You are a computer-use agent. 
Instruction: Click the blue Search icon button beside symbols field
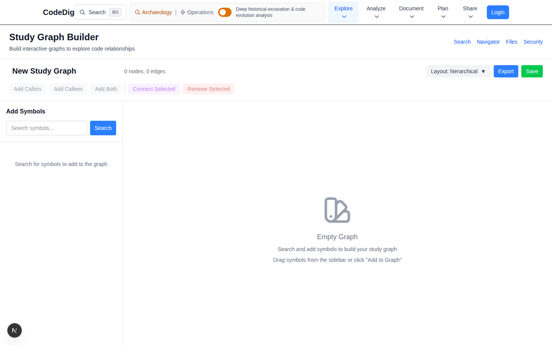pos(103,128)
